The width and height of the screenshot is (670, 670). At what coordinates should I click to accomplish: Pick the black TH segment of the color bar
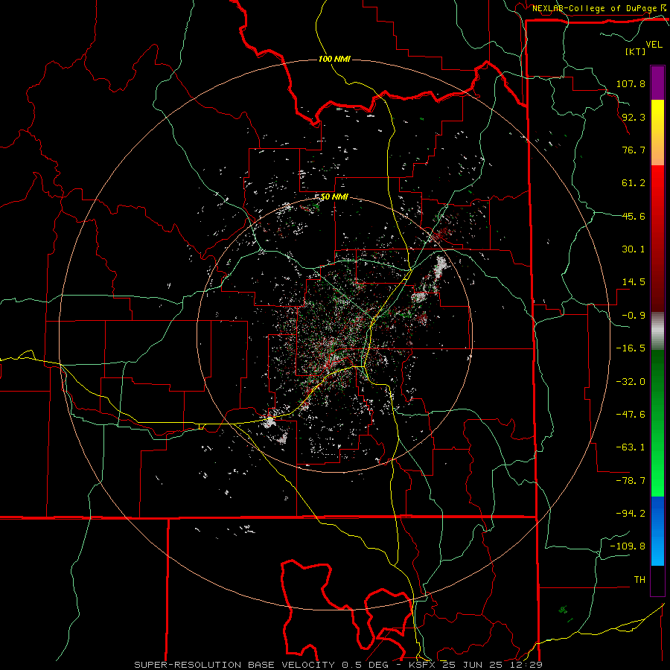coord(657,581)
